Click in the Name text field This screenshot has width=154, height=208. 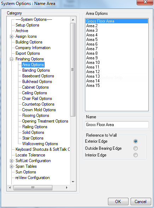pyautogui.click(x=117, y=125)
